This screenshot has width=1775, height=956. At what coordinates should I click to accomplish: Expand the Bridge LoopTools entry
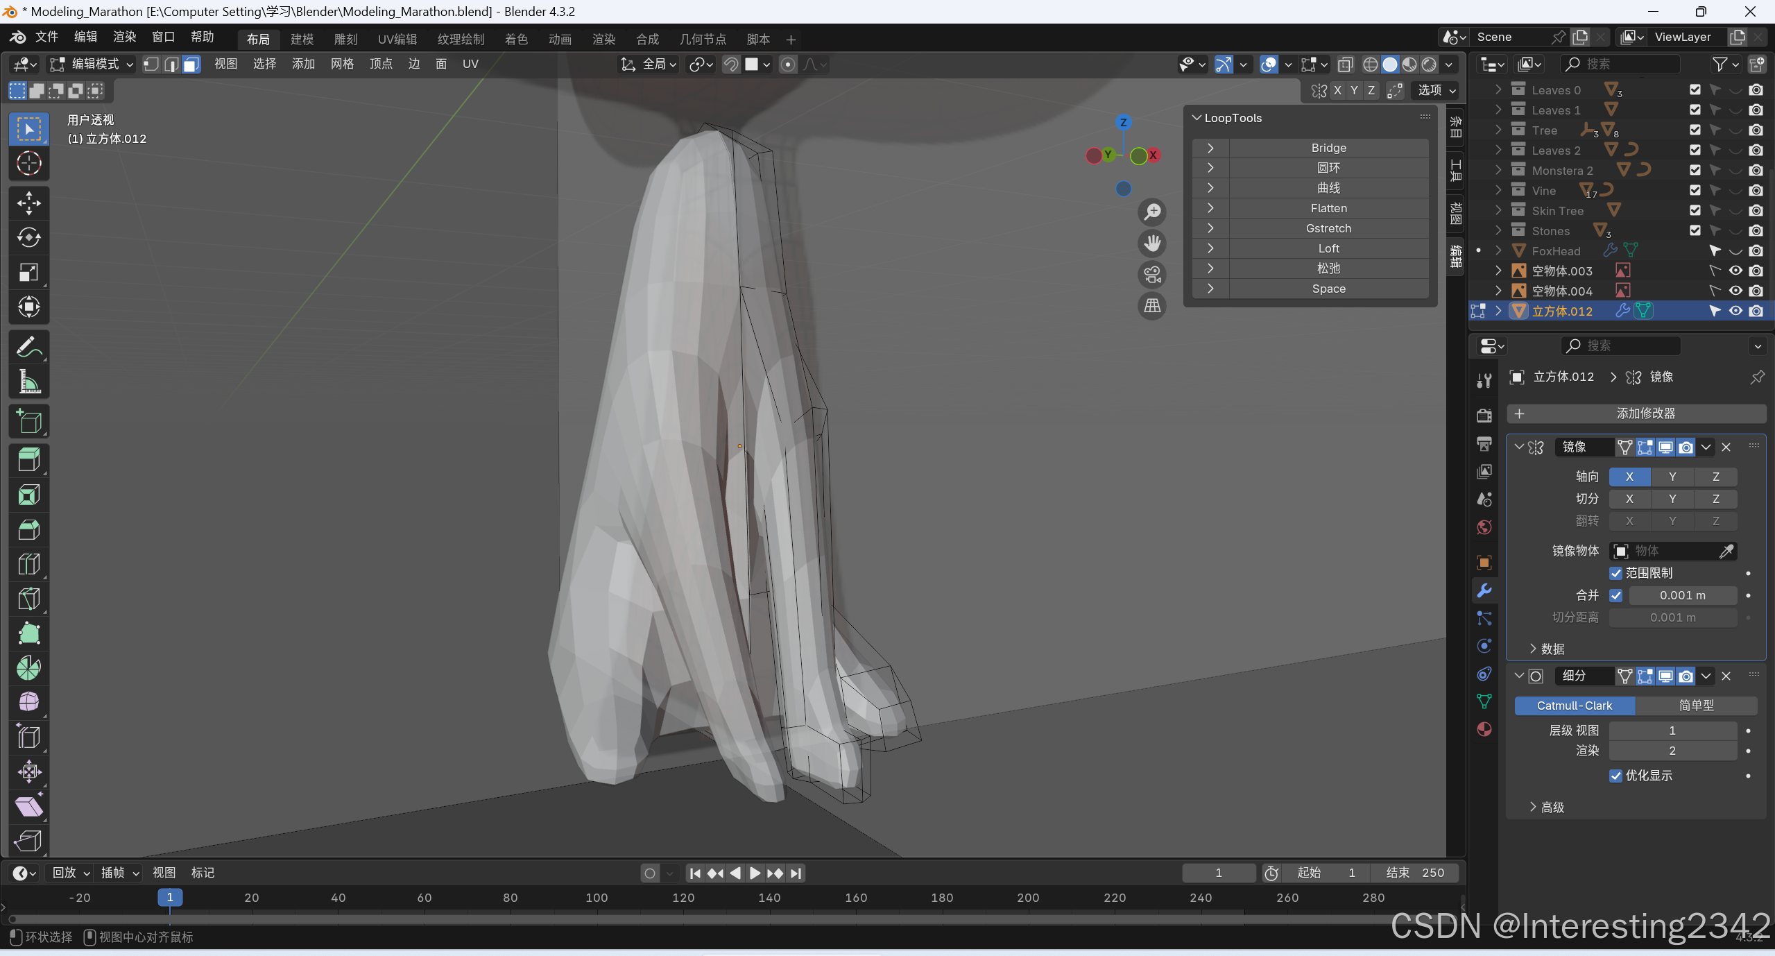coord(1210,148)
